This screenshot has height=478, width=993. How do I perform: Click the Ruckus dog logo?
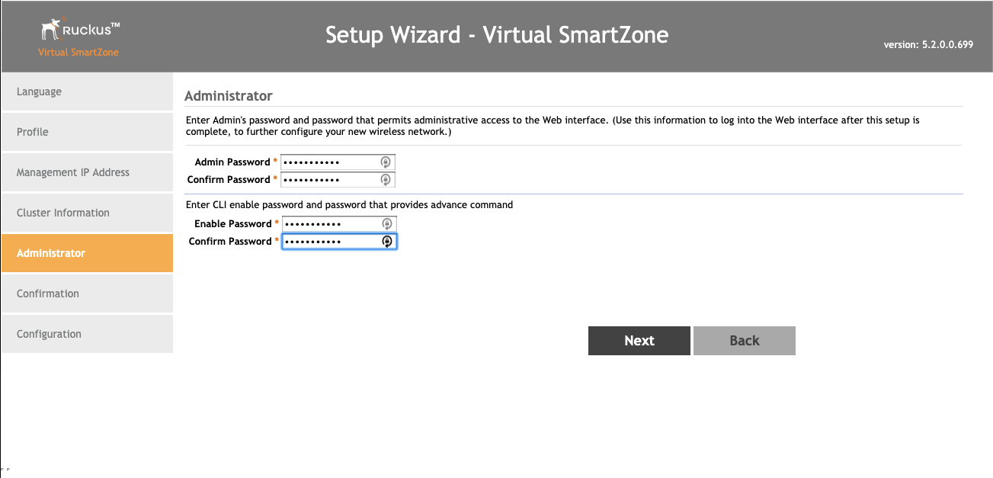coord(52,31)
